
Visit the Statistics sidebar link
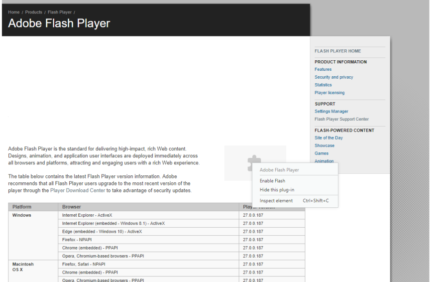(x=323, y=85)
